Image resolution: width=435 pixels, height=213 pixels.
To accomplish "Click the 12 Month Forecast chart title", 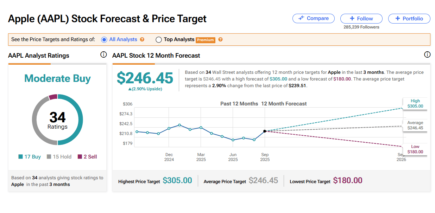I will pyautogui.click(x=284, y=104).
